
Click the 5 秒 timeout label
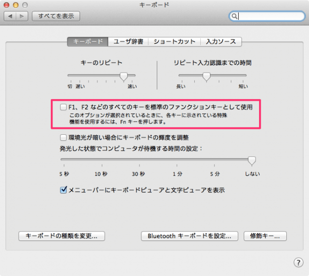pyautogui.click(x=64, y=174)
